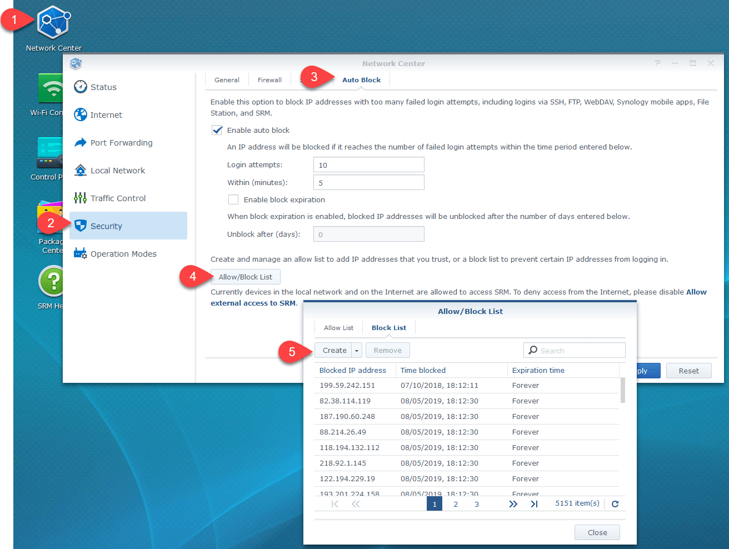Sort by Blocked IP address column

tap(355, 370)
